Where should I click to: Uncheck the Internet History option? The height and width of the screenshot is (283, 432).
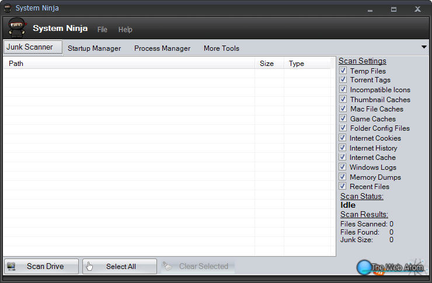[x=343, y=148]
